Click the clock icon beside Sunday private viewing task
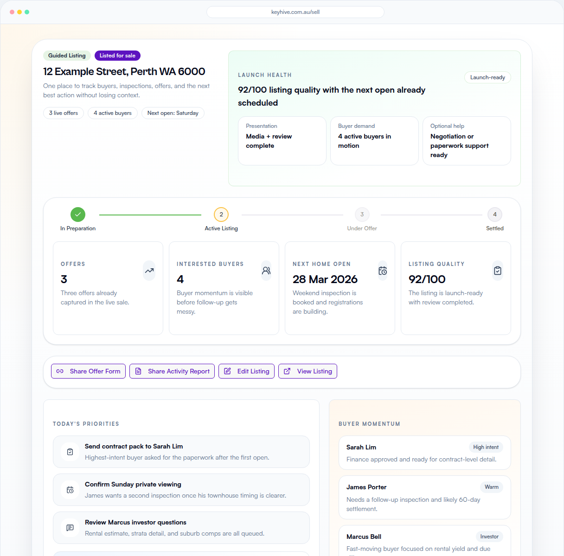564x556 pixels. click(70, 490)
